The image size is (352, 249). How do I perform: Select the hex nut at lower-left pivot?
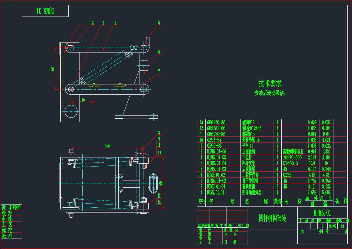point(71,89)
